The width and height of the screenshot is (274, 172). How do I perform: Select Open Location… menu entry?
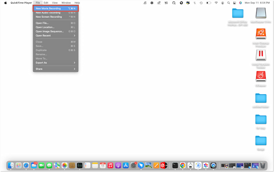pyautogui.click(x=56, y=27)
